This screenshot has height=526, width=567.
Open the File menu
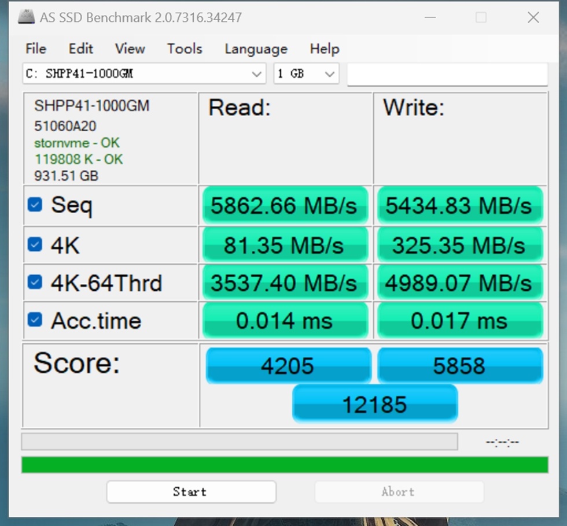pyautogui.click(x=36, y=49)
